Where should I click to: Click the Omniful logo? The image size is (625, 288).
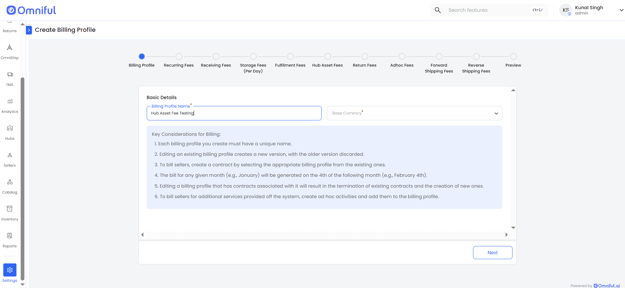pyautogui.click(x=31, y=10)
